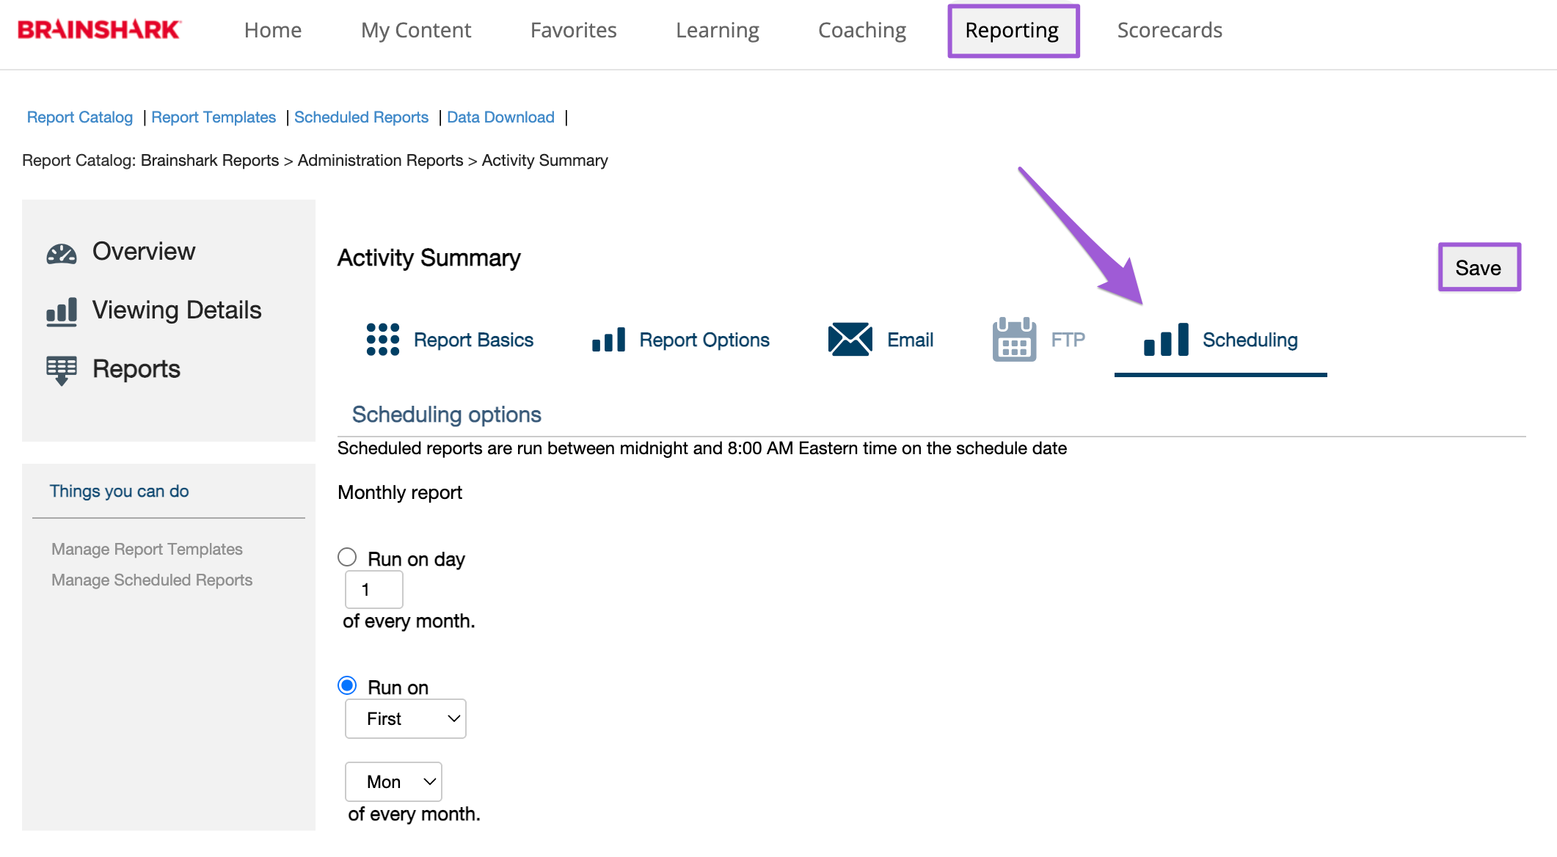Click the Email envelope icon
Screen dimensions: 1557x857
(850, 339)
